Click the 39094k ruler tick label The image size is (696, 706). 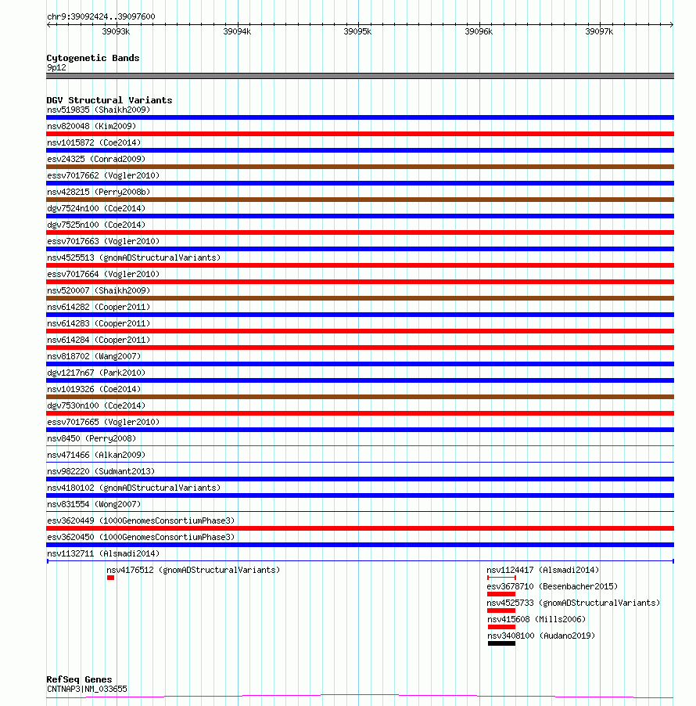point(237,31)
